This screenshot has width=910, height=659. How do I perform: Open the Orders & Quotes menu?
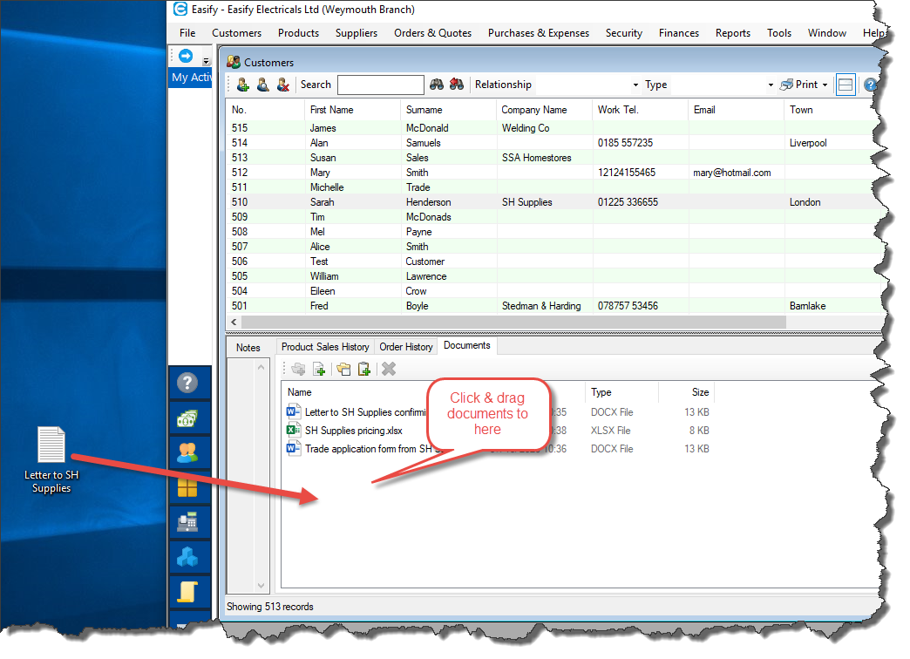click(x=432, y=33)
